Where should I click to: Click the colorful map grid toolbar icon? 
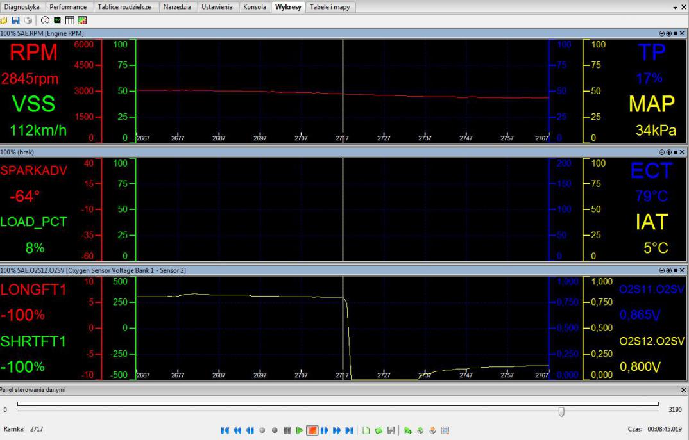point(81,20)
